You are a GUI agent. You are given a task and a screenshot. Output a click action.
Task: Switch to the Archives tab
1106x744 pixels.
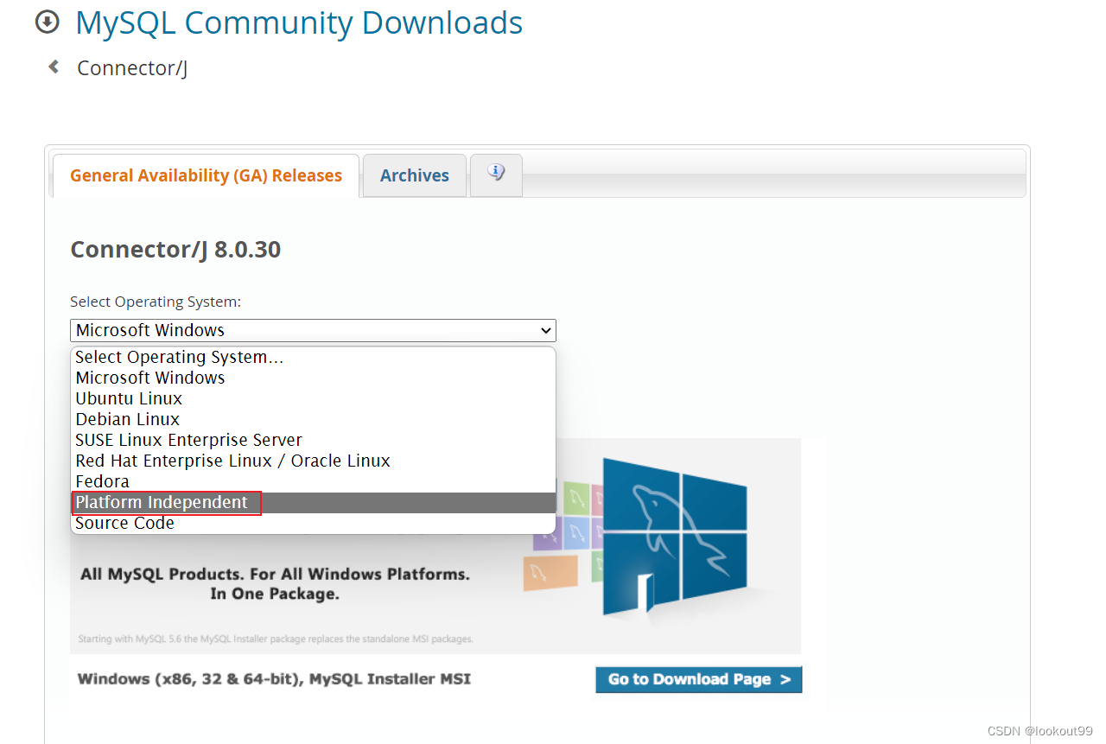[415, 175]
